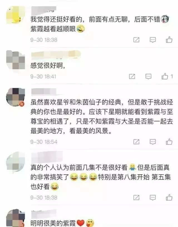Open username above 虽然喜欢星爷 comment
Image resolution: width=178 pixels, height=227 pixels.
pyautogui.click(x=44, y=92)
